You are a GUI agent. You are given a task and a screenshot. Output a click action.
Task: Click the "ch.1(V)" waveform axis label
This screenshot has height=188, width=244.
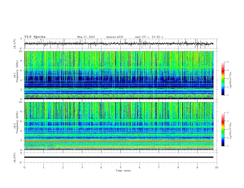coord(15,44)
